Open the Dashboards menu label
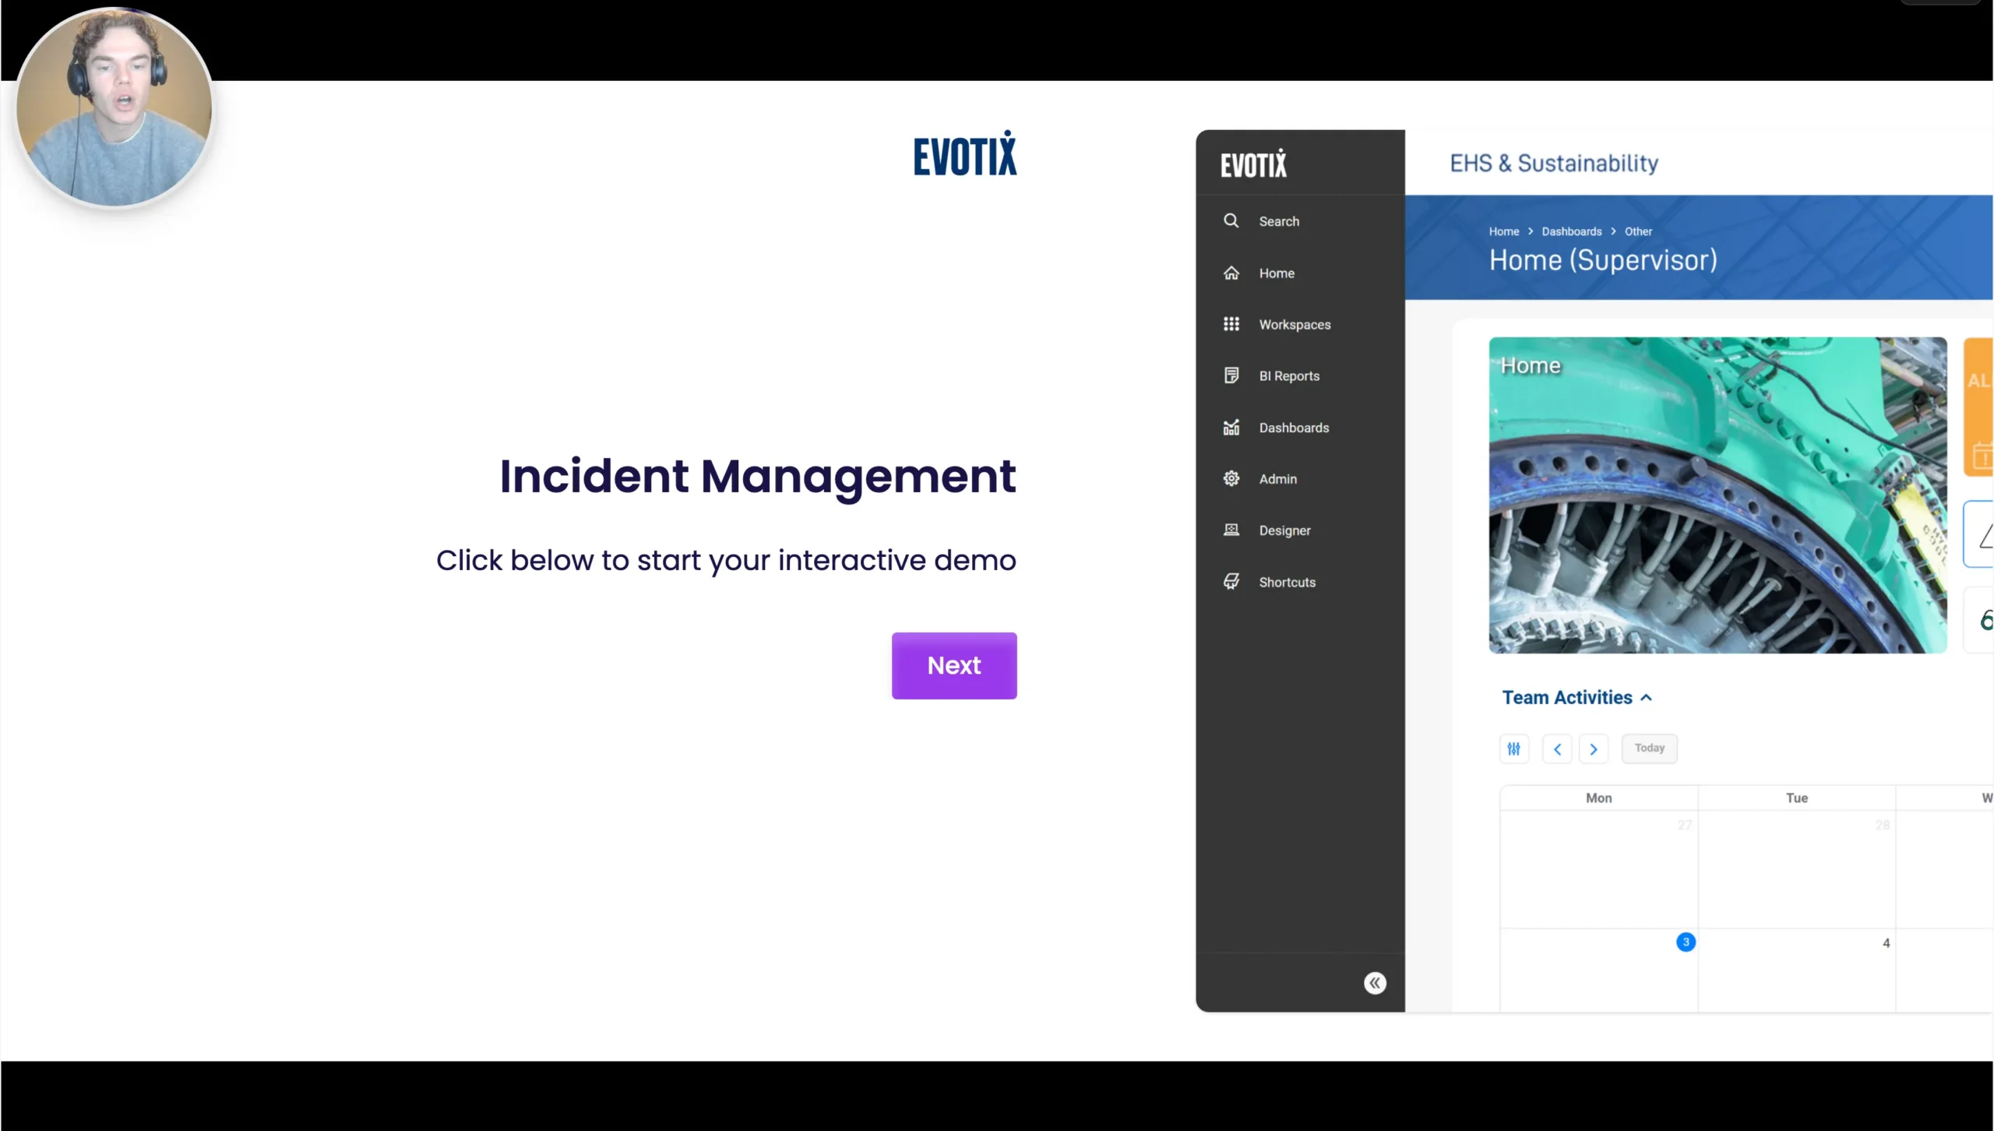The image size is (1994, 1131). (x=1294, y=428)
